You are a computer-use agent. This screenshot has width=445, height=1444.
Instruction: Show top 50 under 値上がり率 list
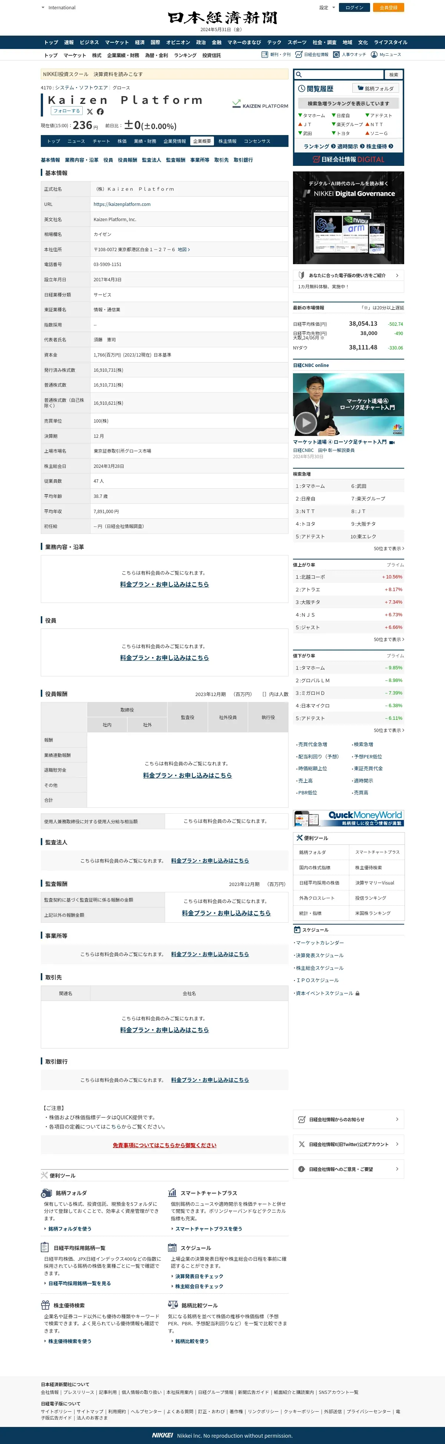pos(389,639)
